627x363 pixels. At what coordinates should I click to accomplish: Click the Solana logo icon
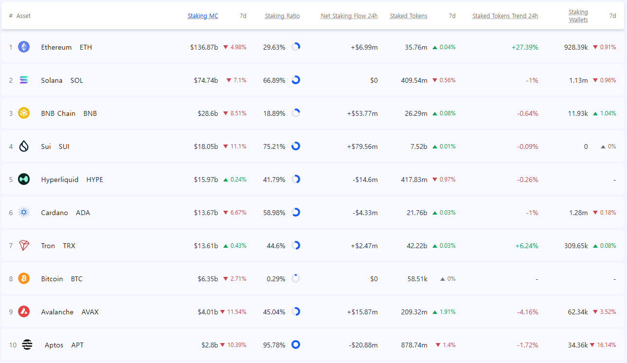click(24, 80)
